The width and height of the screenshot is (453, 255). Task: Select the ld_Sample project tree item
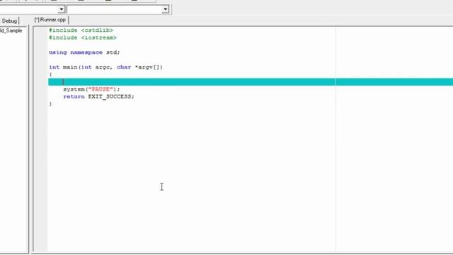[11, 30]
